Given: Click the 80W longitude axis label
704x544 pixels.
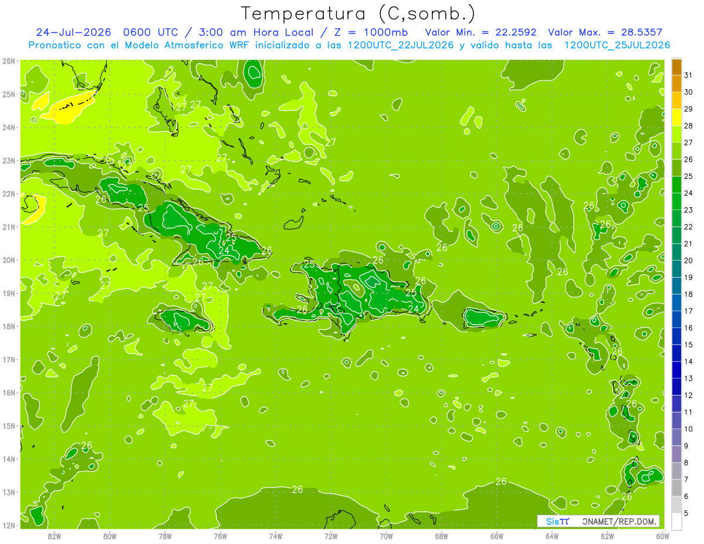Looking at the screenshot, I should 110,535.
